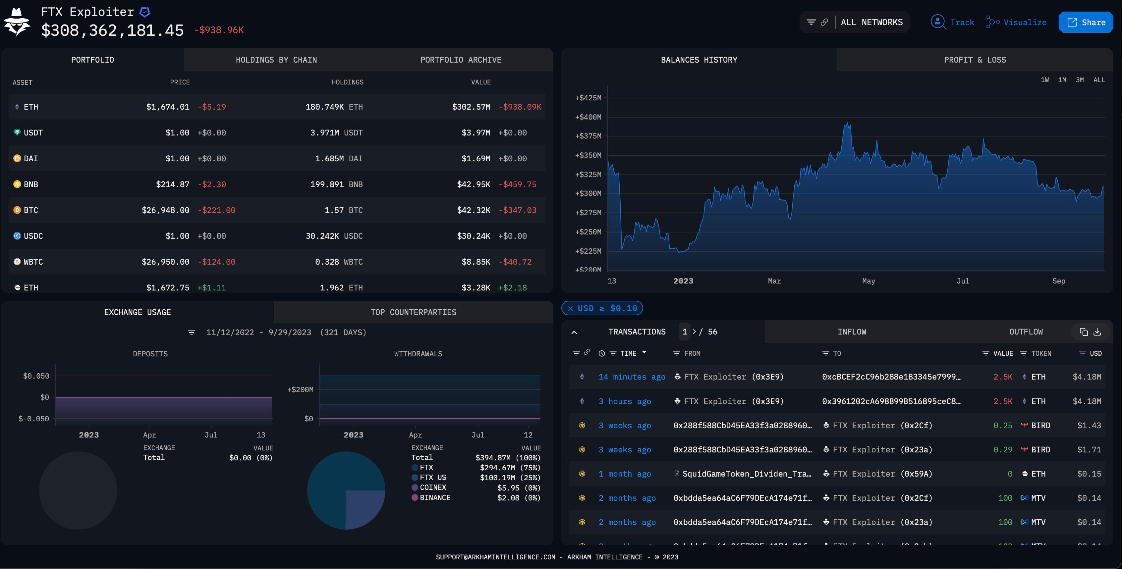Open the 14 minutes ago transaction link
The height and width of the screenshot is (569, 1122).
coord(632,377)
